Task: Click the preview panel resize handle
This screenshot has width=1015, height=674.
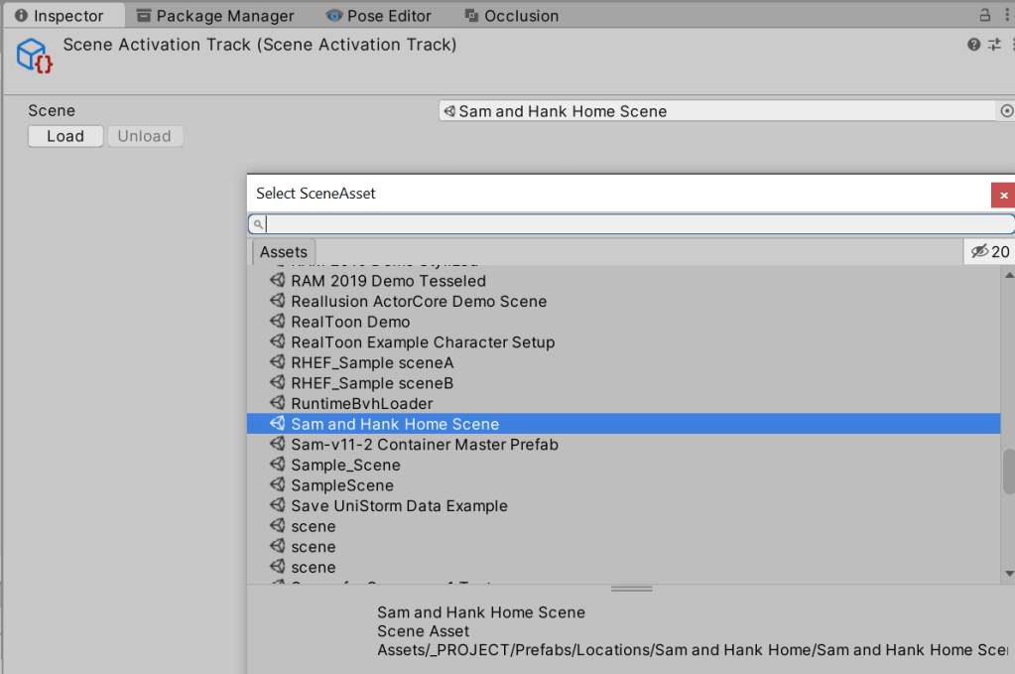Action: pyautogui.click(x=631, y=590)
